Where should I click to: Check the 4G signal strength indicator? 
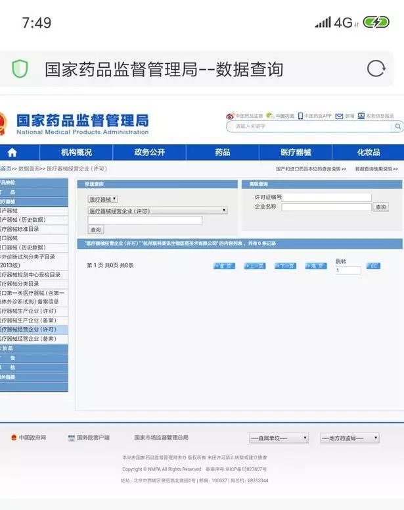click(x=323, y=22)
